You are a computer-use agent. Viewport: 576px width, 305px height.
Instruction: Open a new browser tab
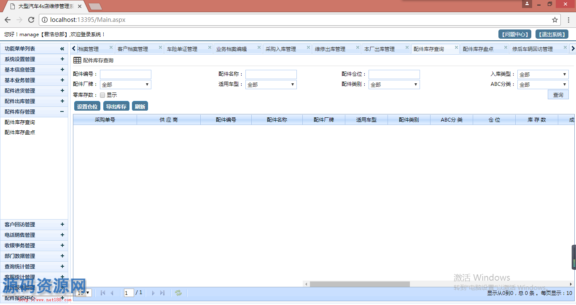coord(96,6)
